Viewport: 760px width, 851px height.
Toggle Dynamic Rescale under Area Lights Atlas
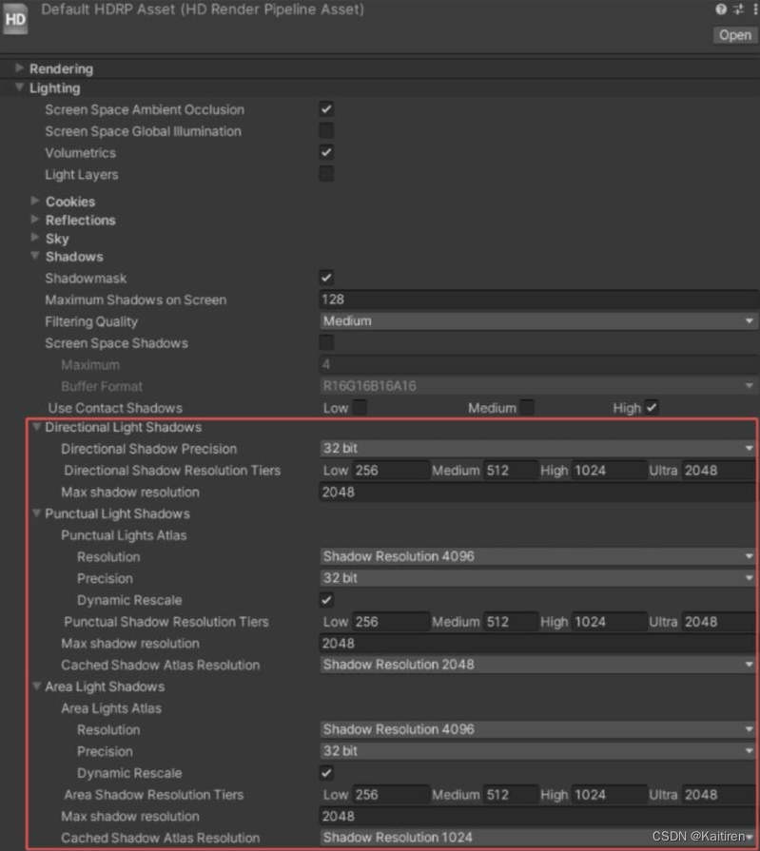click(x=326, y=773)
